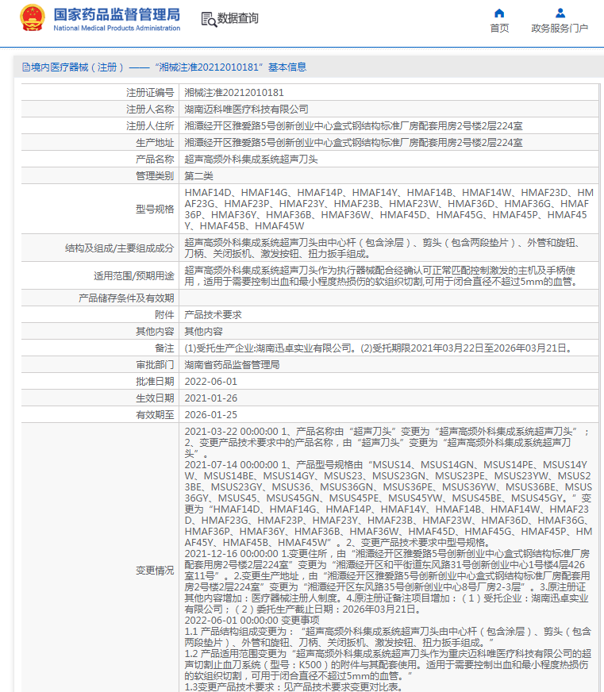The image size is (604, 692).
Task: Click approval department 湖南省药品监督管理局
Action: [x=232, y=365]
